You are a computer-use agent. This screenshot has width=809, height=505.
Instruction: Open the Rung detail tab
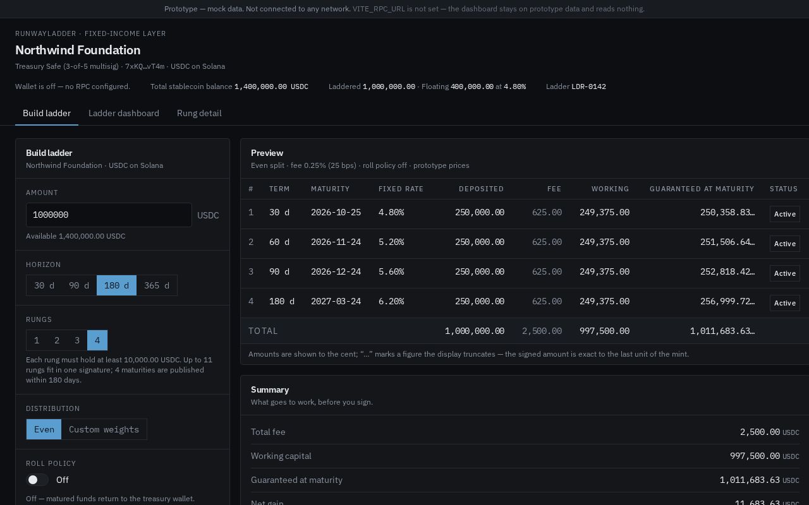[x=199, y=113]
